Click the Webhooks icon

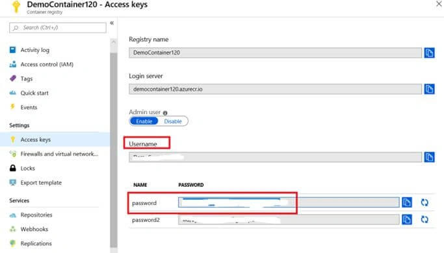[13, 229]
